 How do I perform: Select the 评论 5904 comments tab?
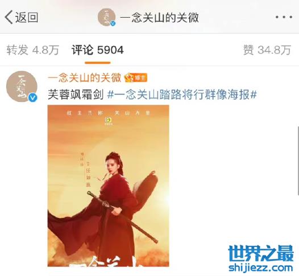point(98,50)
